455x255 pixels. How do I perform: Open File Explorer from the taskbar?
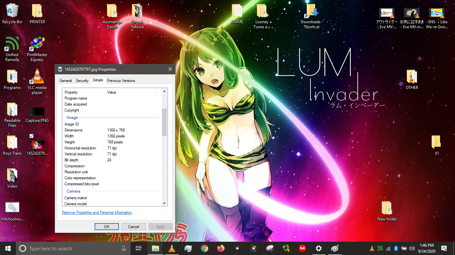[155, 248]
